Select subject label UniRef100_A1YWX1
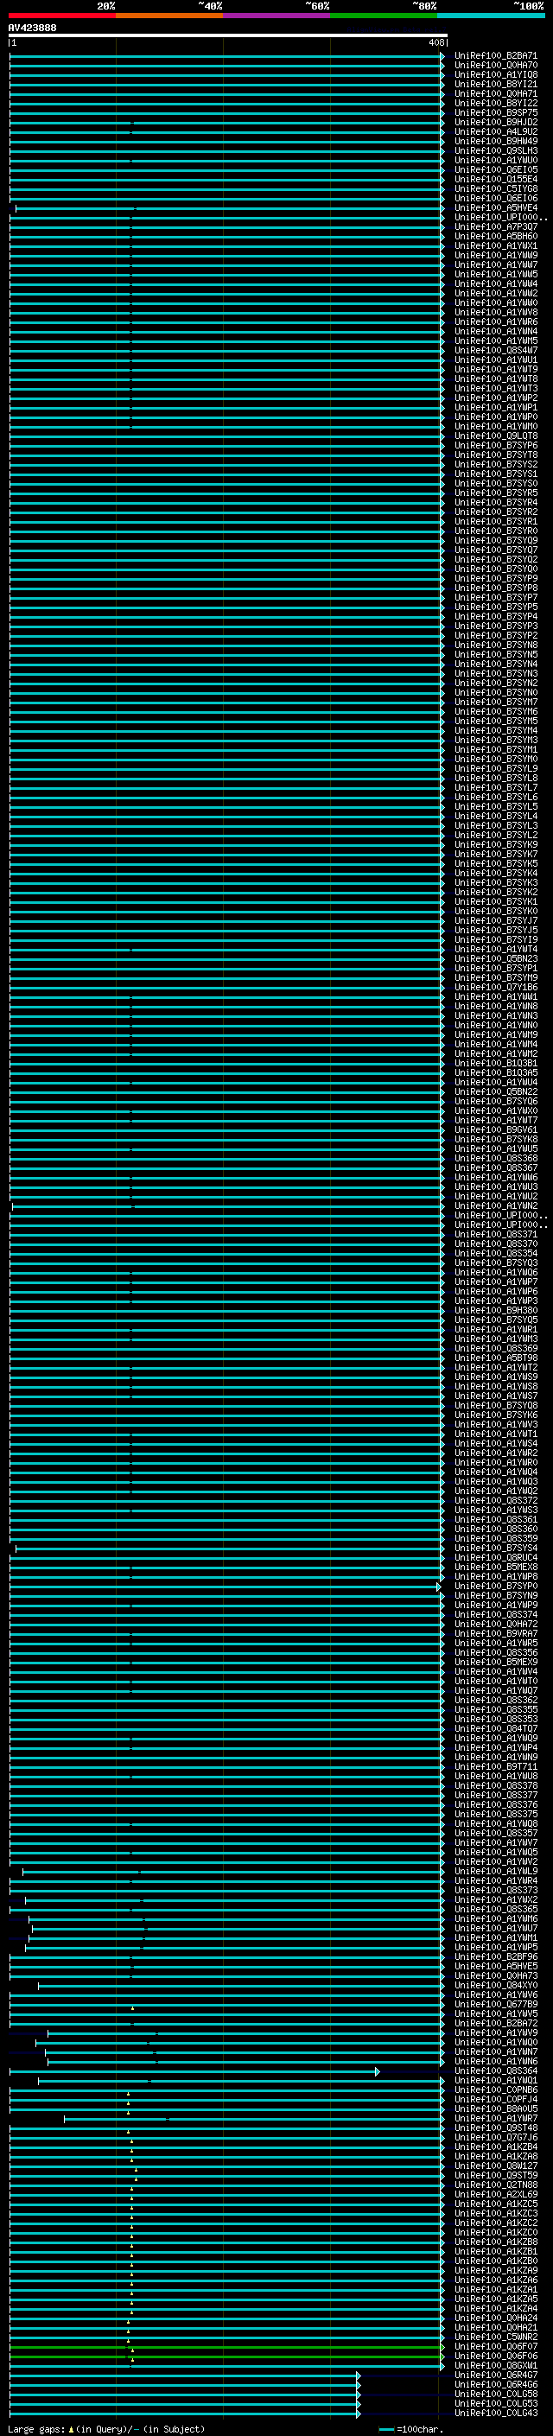The image size is (553, 2436). 496,246
